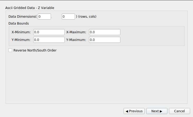This screenshot has height=117, width=193.
Task: Click the X-Minimum label
Action: pos(21,32)
